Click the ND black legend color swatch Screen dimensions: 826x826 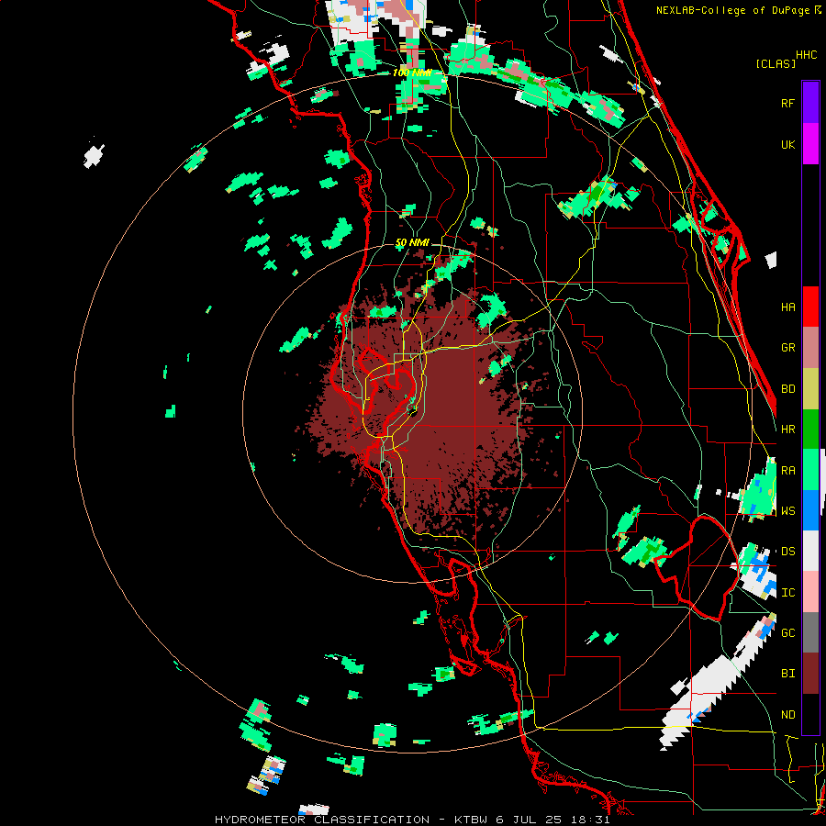point(810,714)
